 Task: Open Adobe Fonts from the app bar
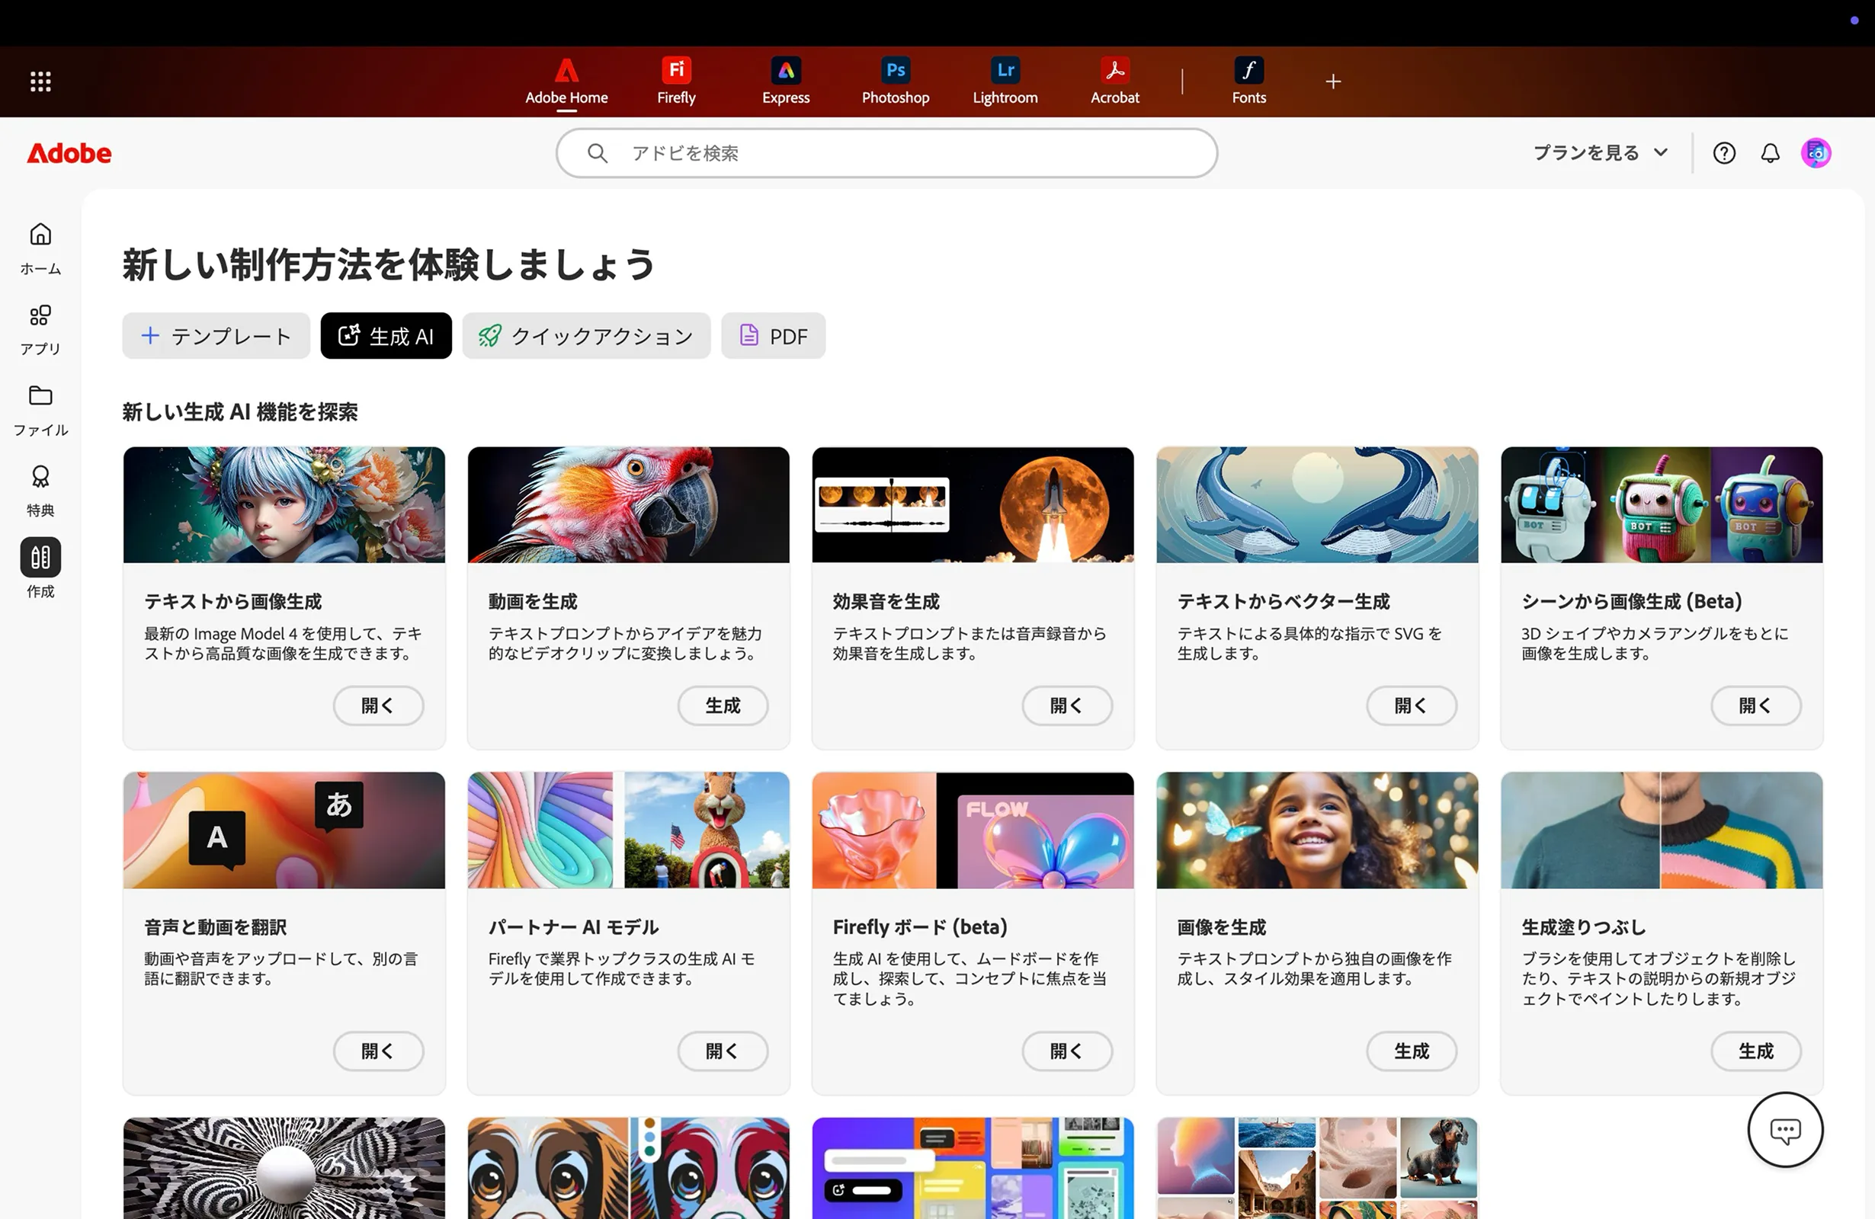click(x=1248, y=81)
